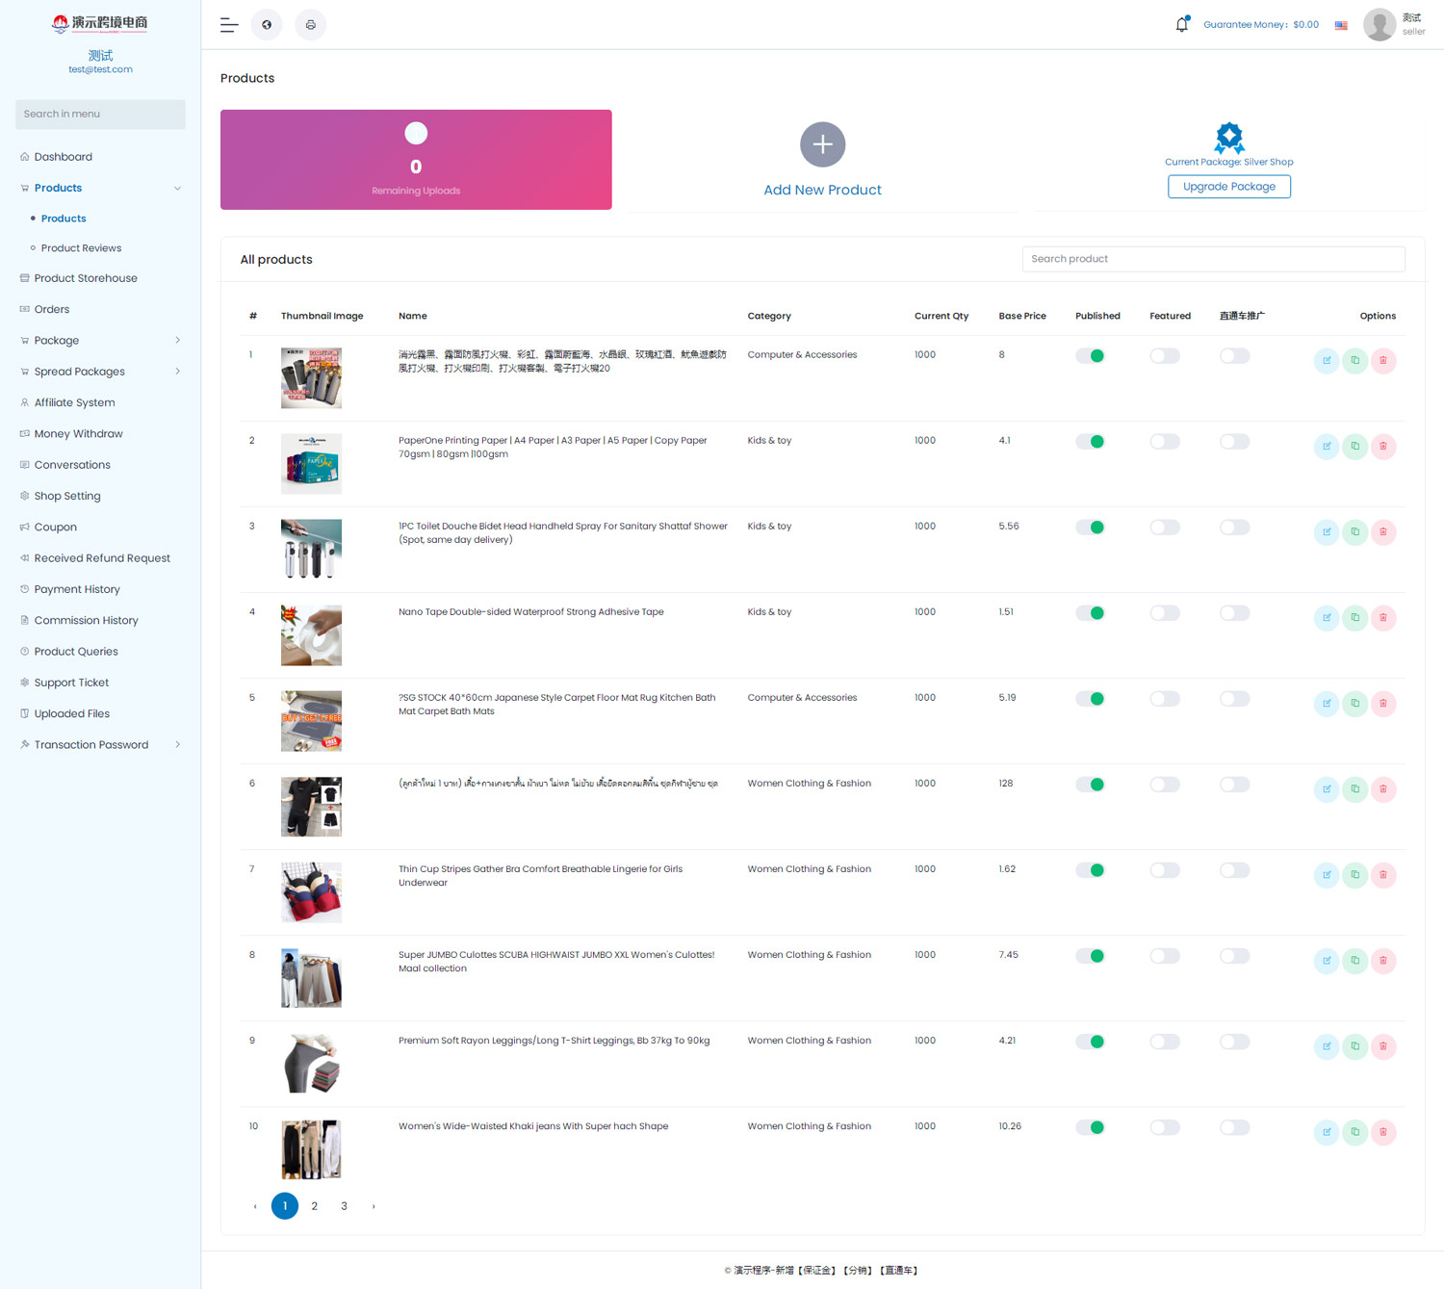Click the Upgrade Package button
Viewport: 1444px width, 1289px height.
[1228, 187]
